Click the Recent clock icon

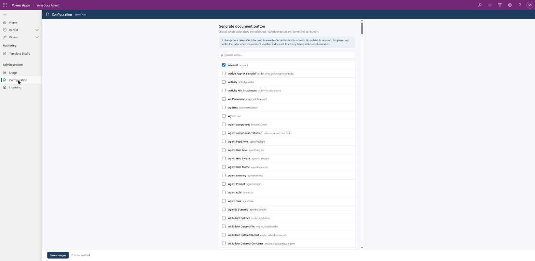(x=5, y=30)
